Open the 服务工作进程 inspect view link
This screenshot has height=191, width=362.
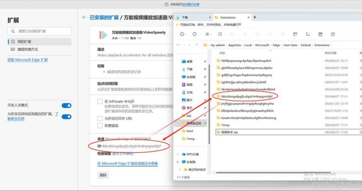[x=123, y=153]
